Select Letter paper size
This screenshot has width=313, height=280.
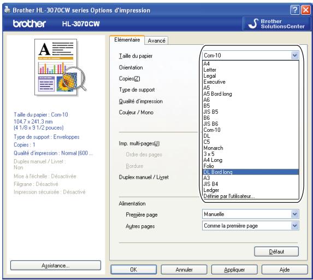click(251, 70)
